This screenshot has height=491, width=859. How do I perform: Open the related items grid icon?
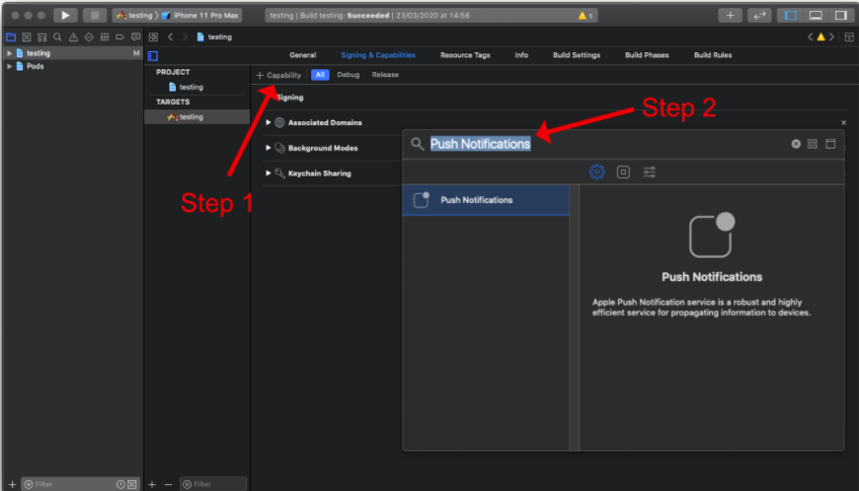point(153,37)
